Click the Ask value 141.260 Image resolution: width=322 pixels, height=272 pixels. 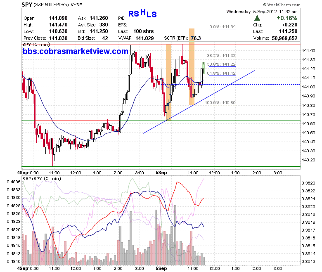point(99,18)
